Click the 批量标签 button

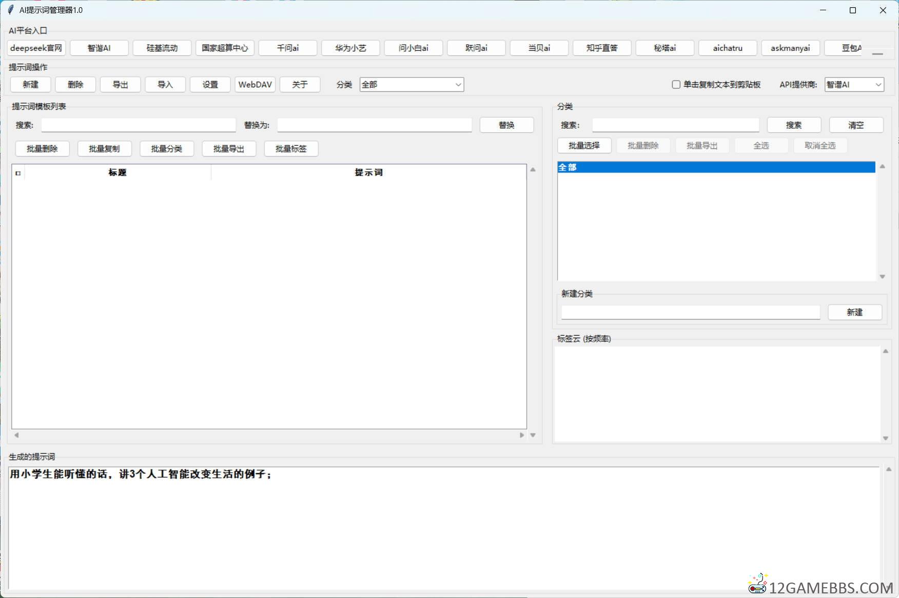[291, 148]
